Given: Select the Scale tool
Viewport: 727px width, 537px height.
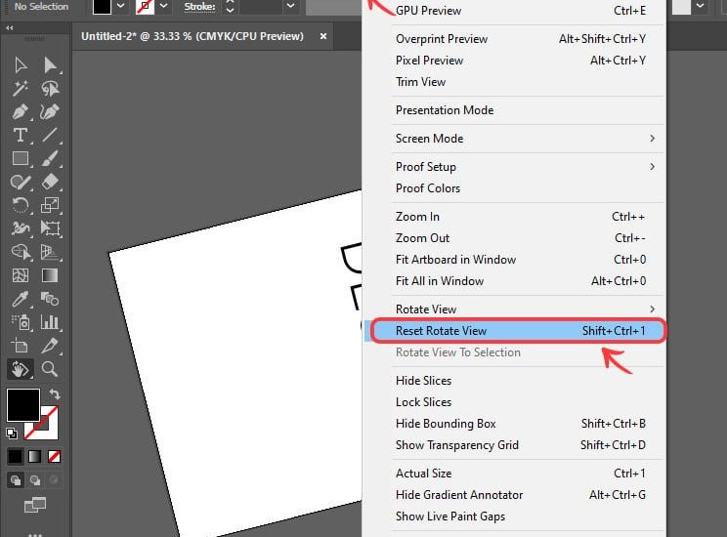Looking at the screenshot, I should [x=50, y=205].
